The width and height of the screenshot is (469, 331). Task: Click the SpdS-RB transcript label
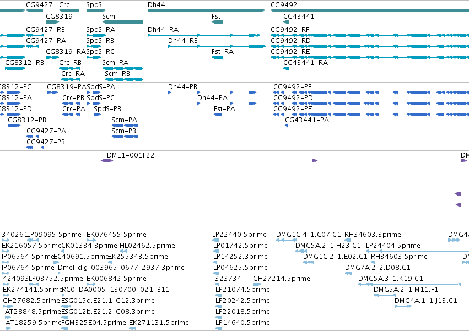[100, 41]
